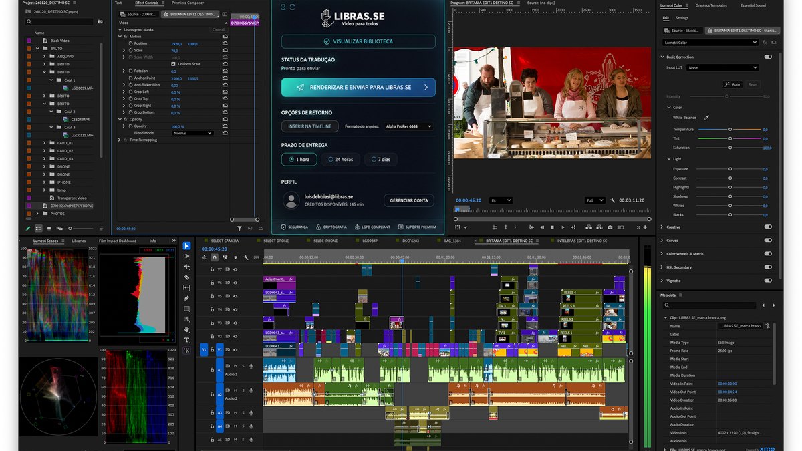Open timeline display settings wrench
The height and width of the screenshot is (451, 802).
[x=246, y=257]
